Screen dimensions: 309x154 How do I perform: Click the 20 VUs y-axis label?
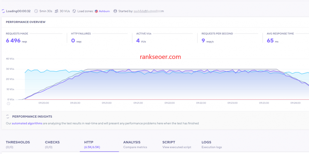pyautogui.click(x=10, y=79)
